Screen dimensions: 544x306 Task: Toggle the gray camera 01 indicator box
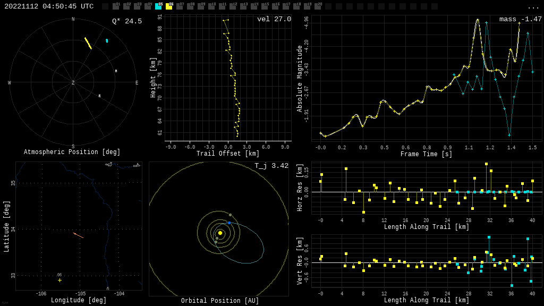coord(116,6)
